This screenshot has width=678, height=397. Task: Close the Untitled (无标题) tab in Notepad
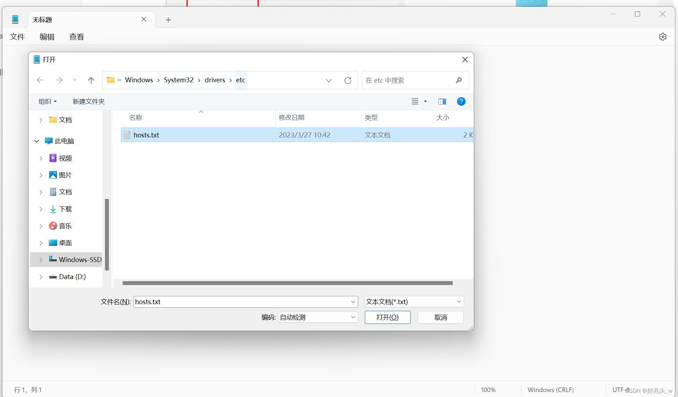[x=144, y=19]
